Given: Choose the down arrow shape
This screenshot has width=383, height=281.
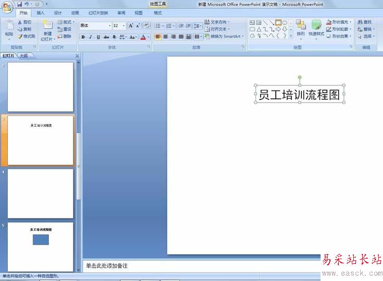Looking at the screenshot, I should [285, 29].
